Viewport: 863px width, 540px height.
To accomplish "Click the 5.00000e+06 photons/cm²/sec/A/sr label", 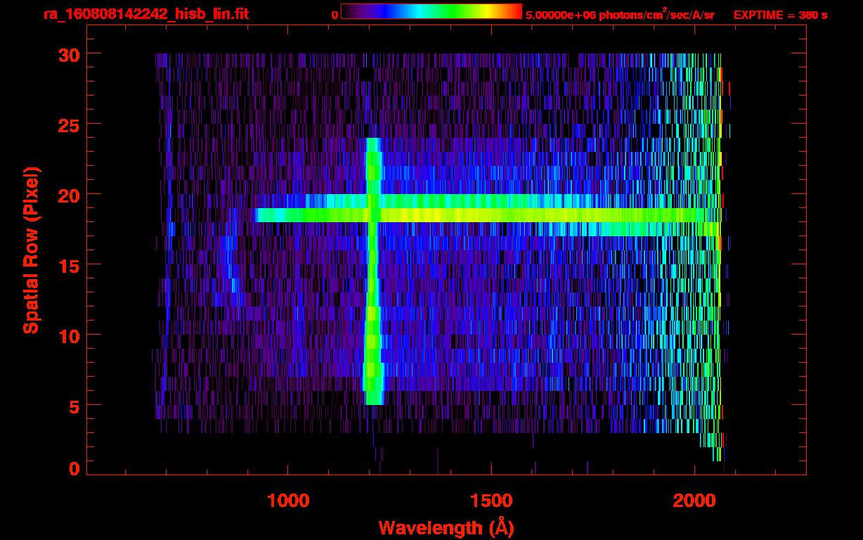I will click(x=619, y=15).
